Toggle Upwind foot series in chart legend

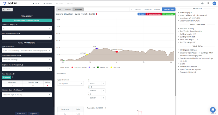(104, 67)
